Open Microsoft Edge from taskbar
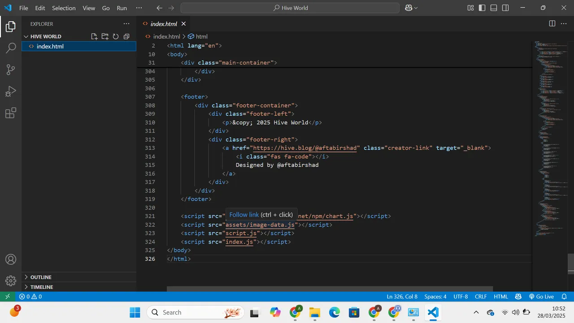Screen dimensions: 574x323 pos(335,312)
